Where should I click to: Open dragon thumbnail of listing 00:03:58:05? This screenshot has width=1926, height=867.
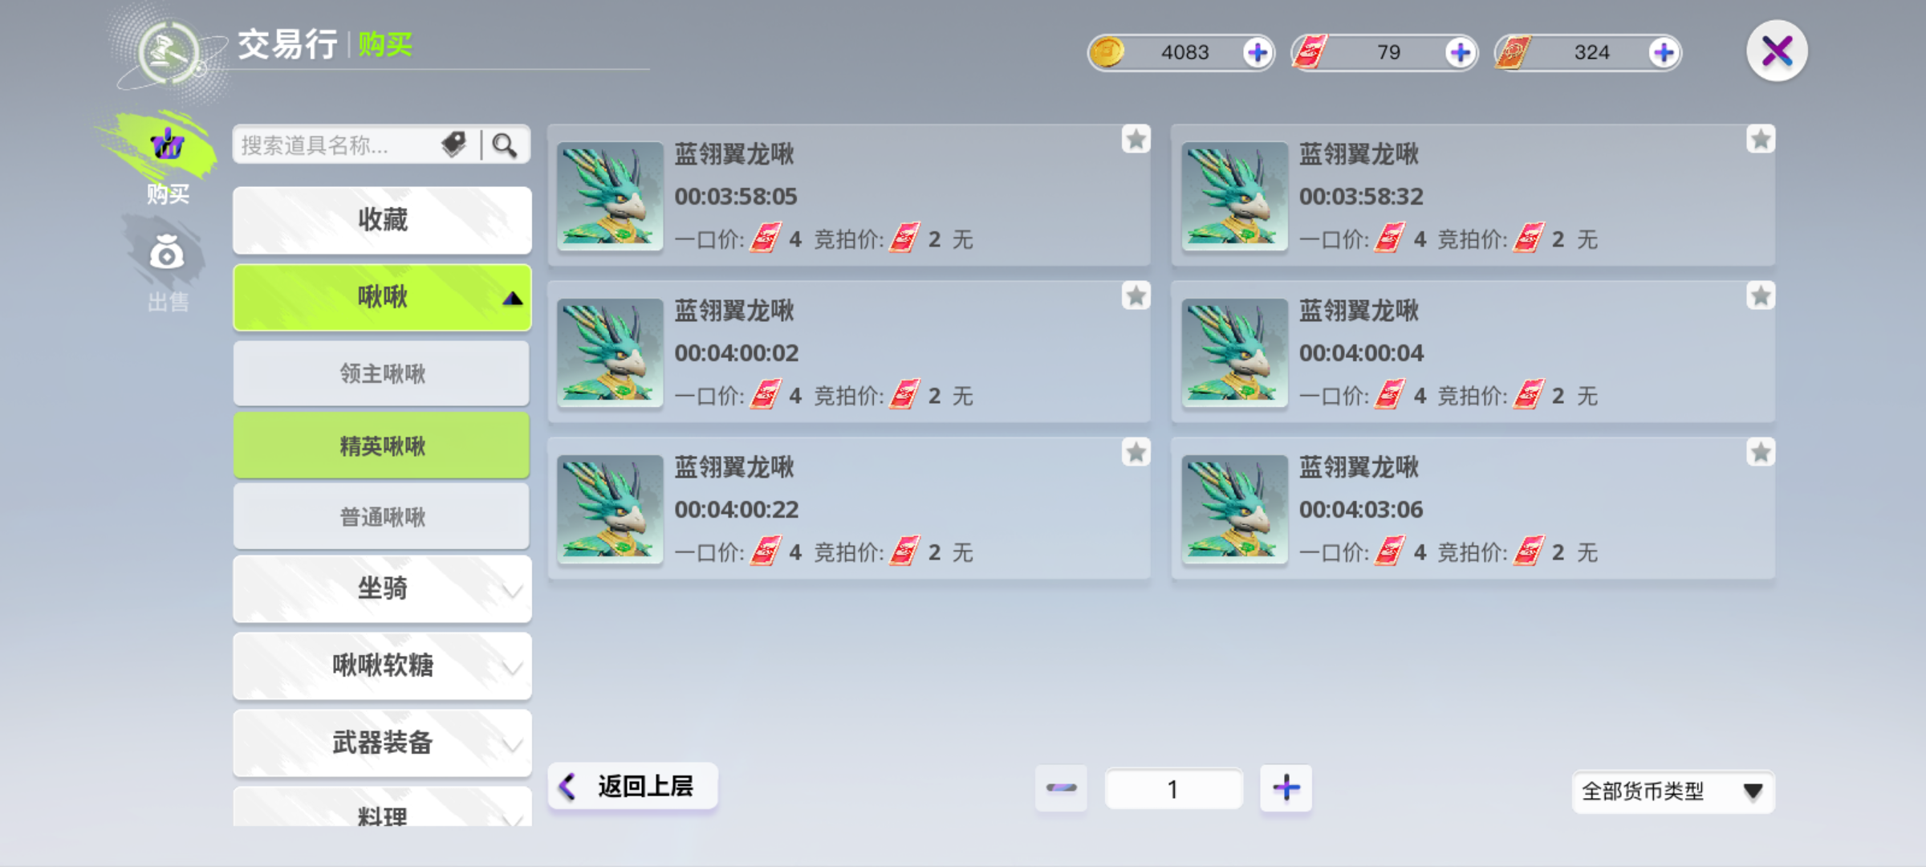coord(610,196)
